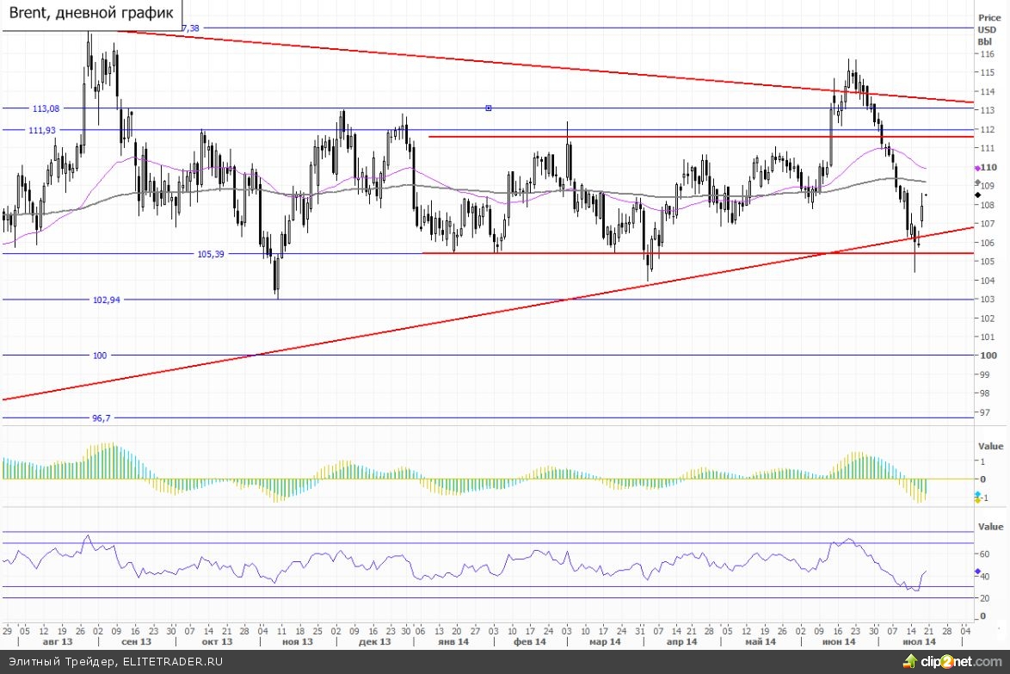The height and width of the screenshot is (674, 1010).
Task: Select the 96,7 level label
Action: (x=102, y=418)
